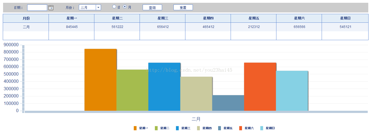Viewport: 373px width, 134px height.
Task: Toggle the blue 星期三 legend swatch
Action: coord(177,128)
